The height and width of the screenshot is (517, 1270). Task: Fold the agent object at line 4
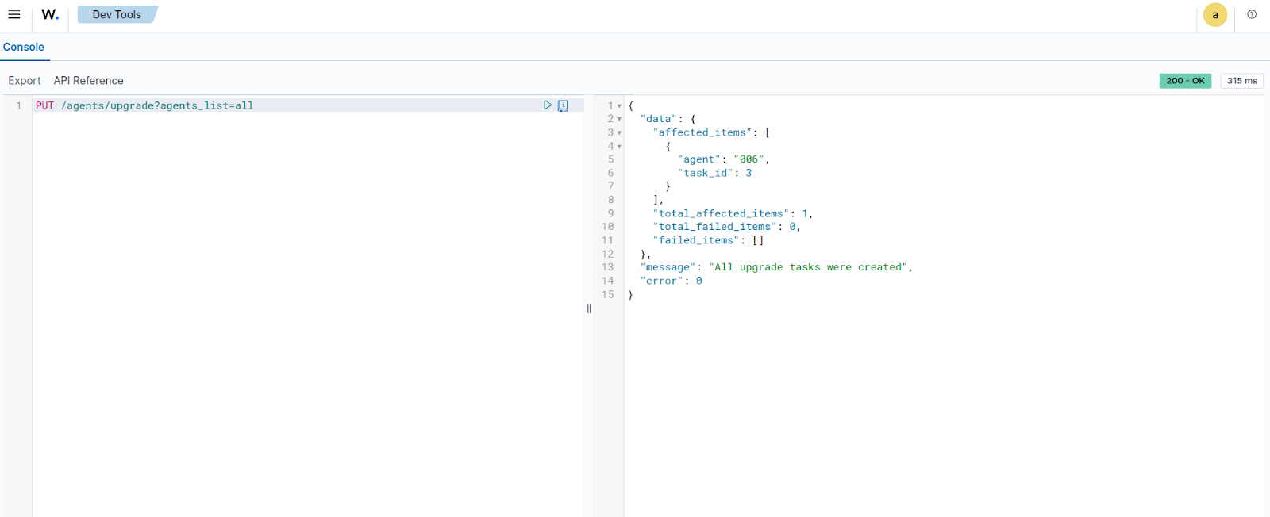click(x=619, y=147)
